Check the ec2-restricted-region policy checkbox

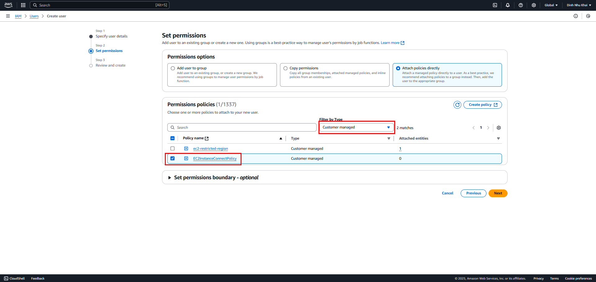pyautogui.click(x=173, y=149)
